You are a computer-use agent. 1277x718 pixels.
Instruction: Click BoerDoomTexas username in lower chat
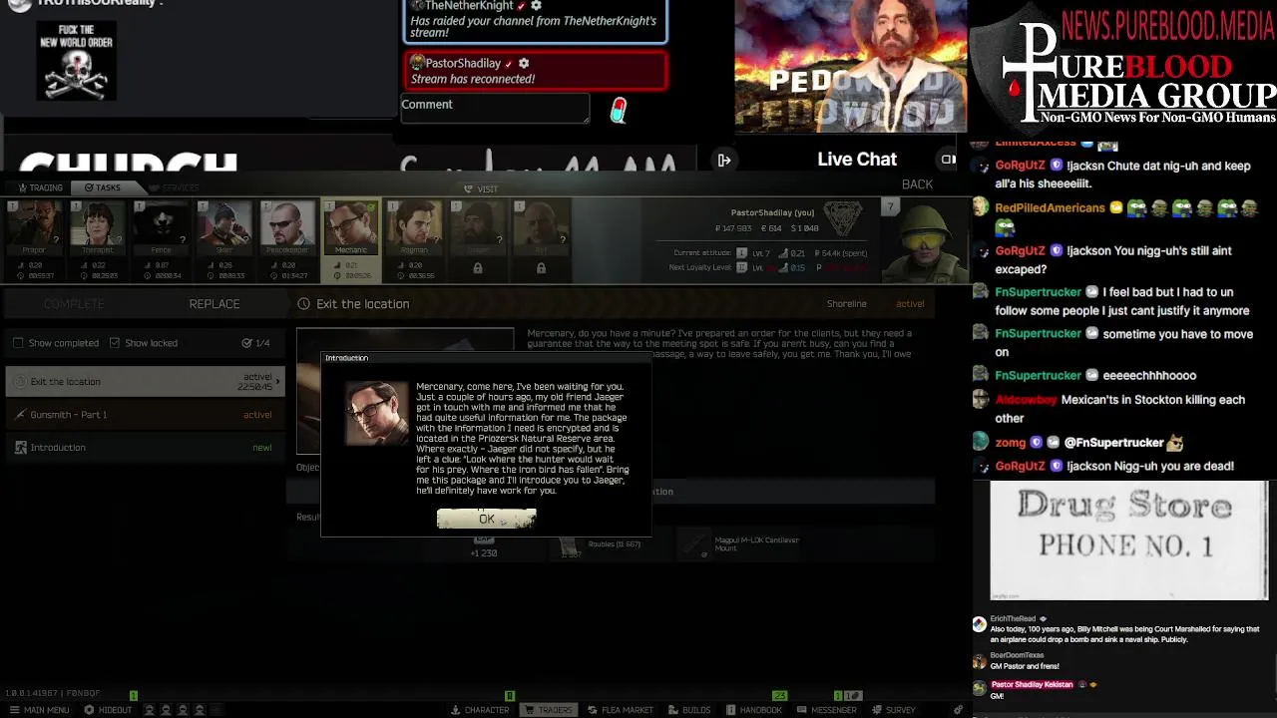coord(1017,655)
